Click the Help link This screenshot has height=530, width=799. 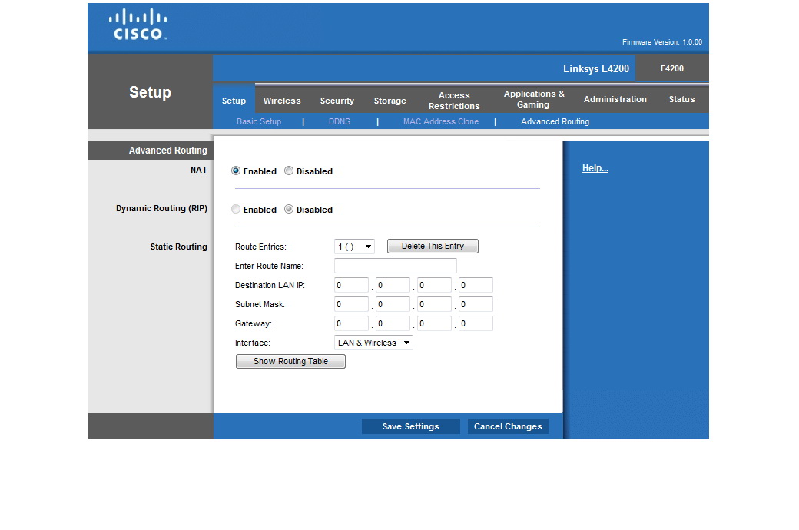point(595,168)
